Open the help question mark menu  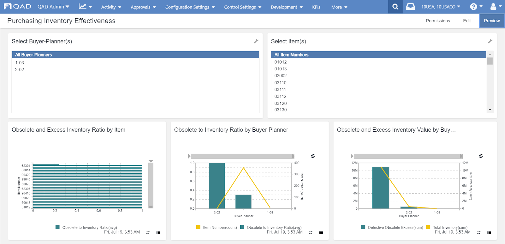pyautogui.click(x=476, y=7)
